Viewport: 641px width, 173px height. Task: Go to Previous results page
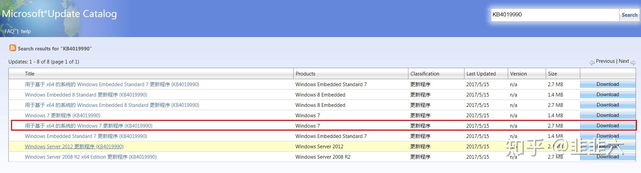click(605, 61)
